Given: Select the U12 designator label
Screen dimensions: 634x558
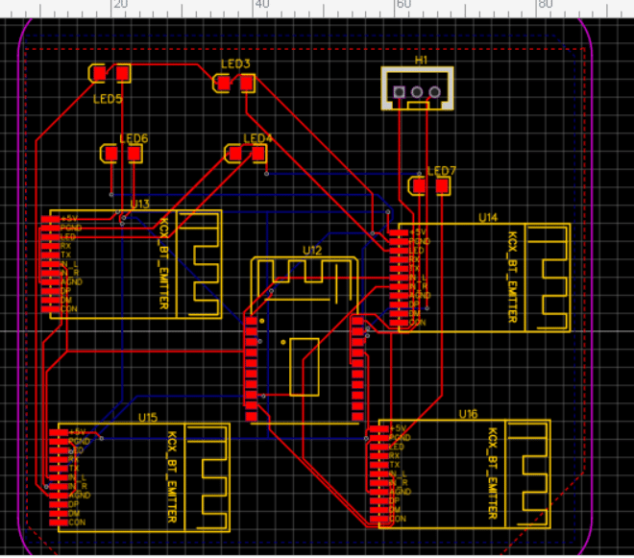Looking at the screenshot, I should coord(311,250).
